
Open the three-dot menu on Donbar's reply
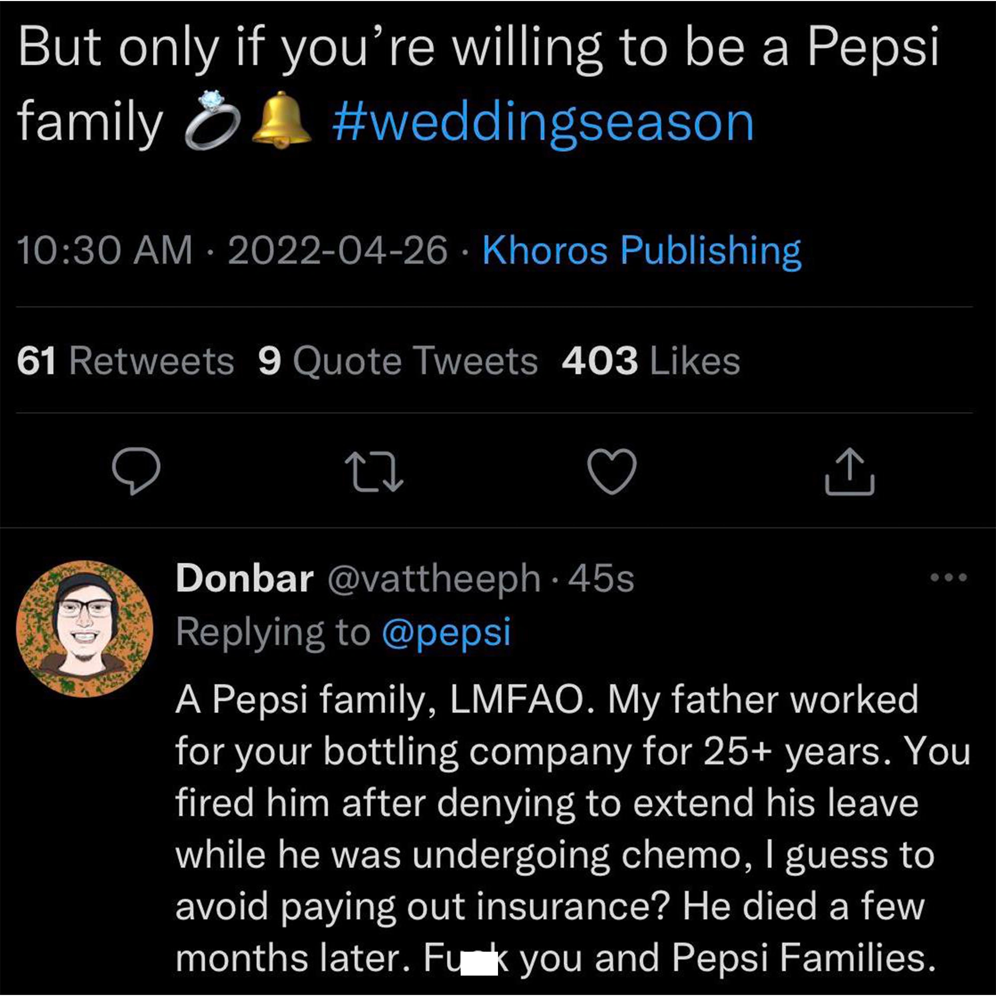[949, 577]
